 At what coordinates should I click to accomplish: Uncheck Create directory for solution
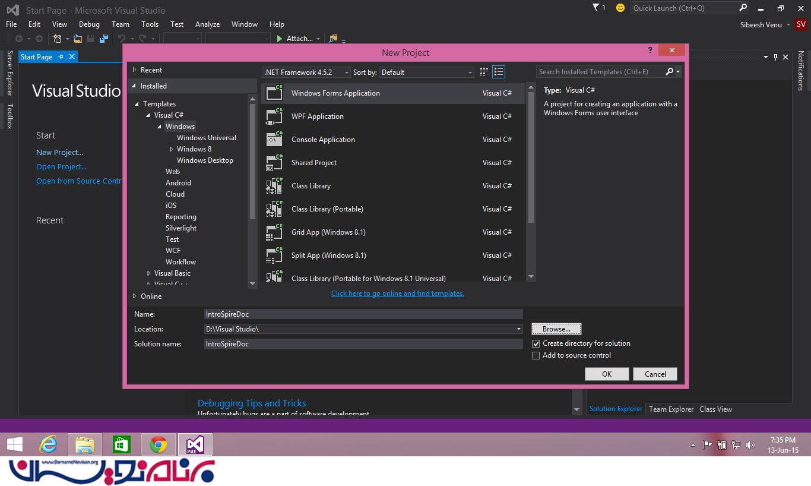(536, 343)
